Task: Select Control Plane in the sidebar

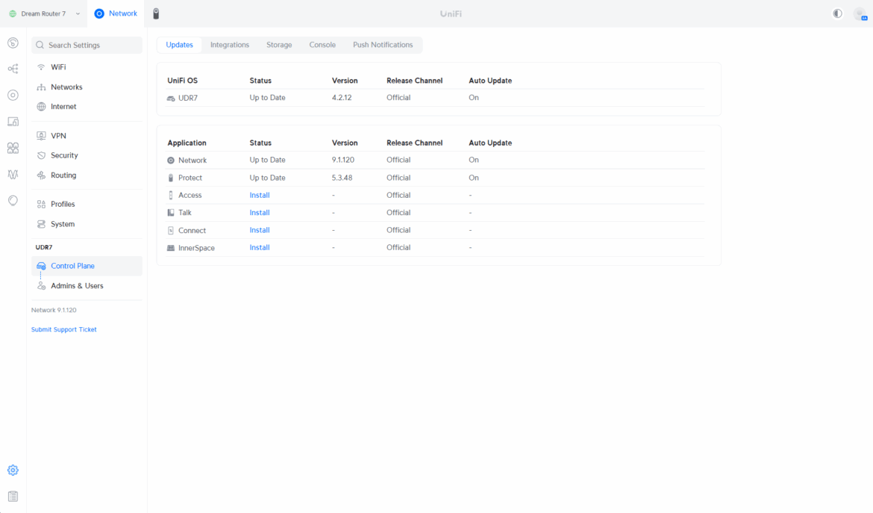Action: (x=87, y=267)
